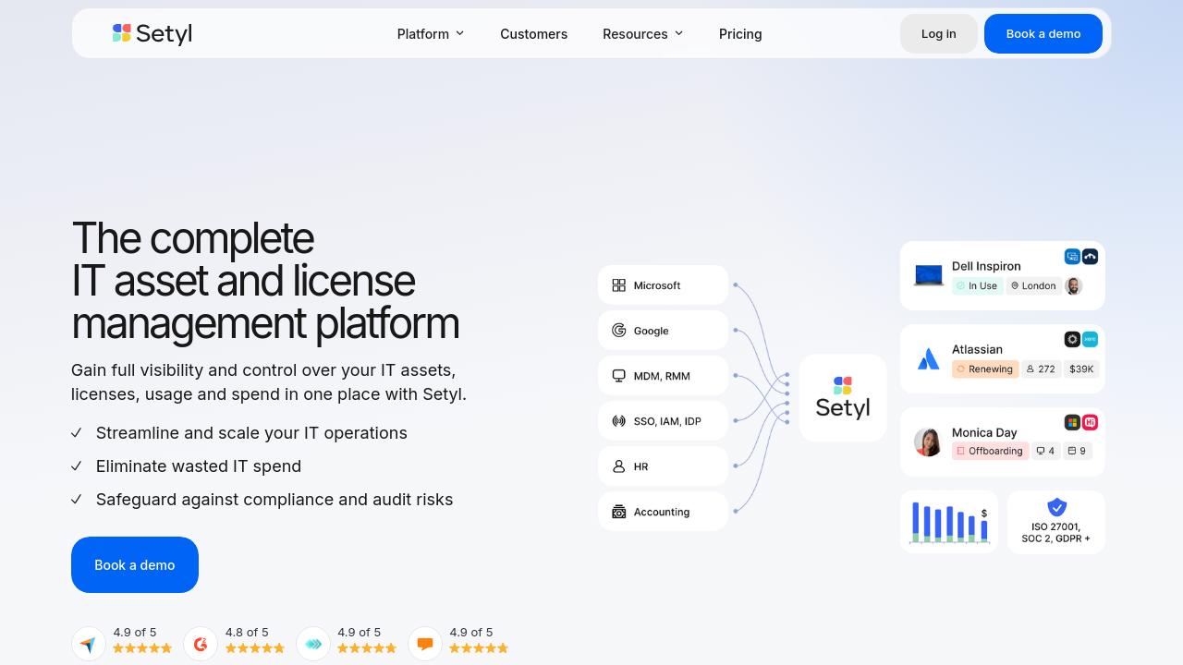
Task: Click the blue compliance shield icon
Action: pyautogui.click(x=1056, y=507)
